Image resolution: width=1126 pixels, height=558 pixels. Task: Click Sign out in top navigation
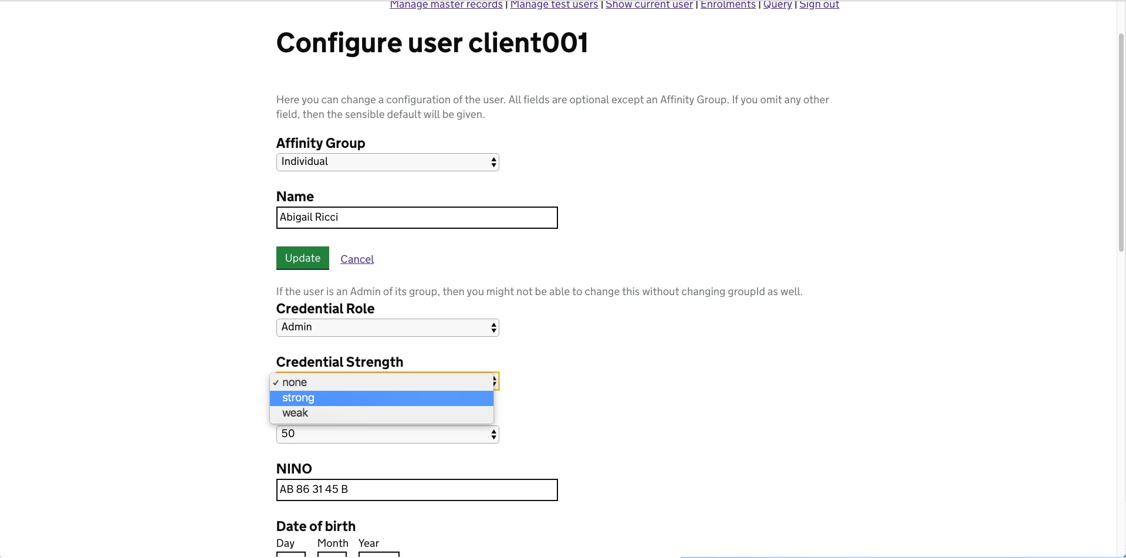819,5
